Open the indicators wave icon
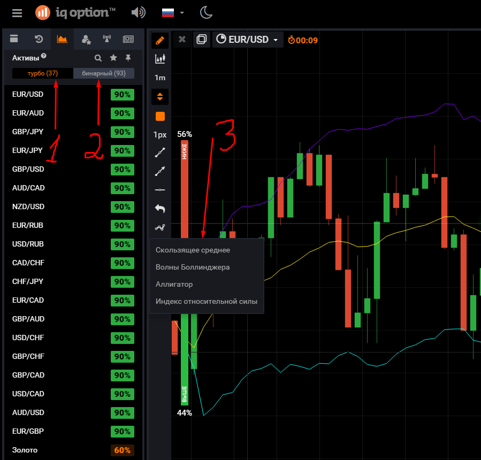Viewport: 481px width, 460px height. point(159,227)
